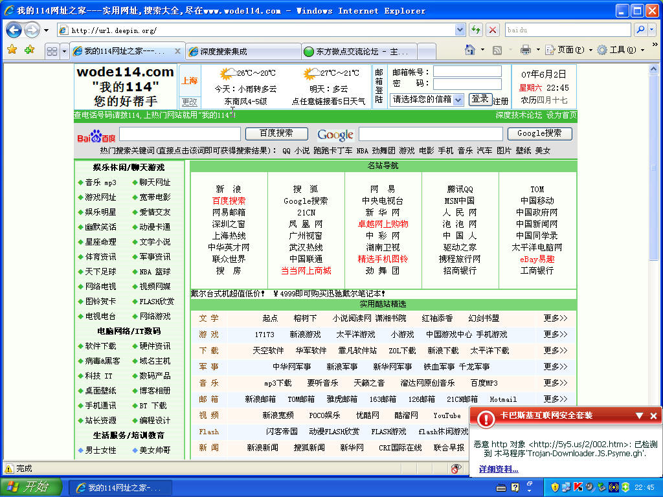The width and height of the screenshot is (663, 497).
Task: Go to the Home page icon
Action: (470, 50)
